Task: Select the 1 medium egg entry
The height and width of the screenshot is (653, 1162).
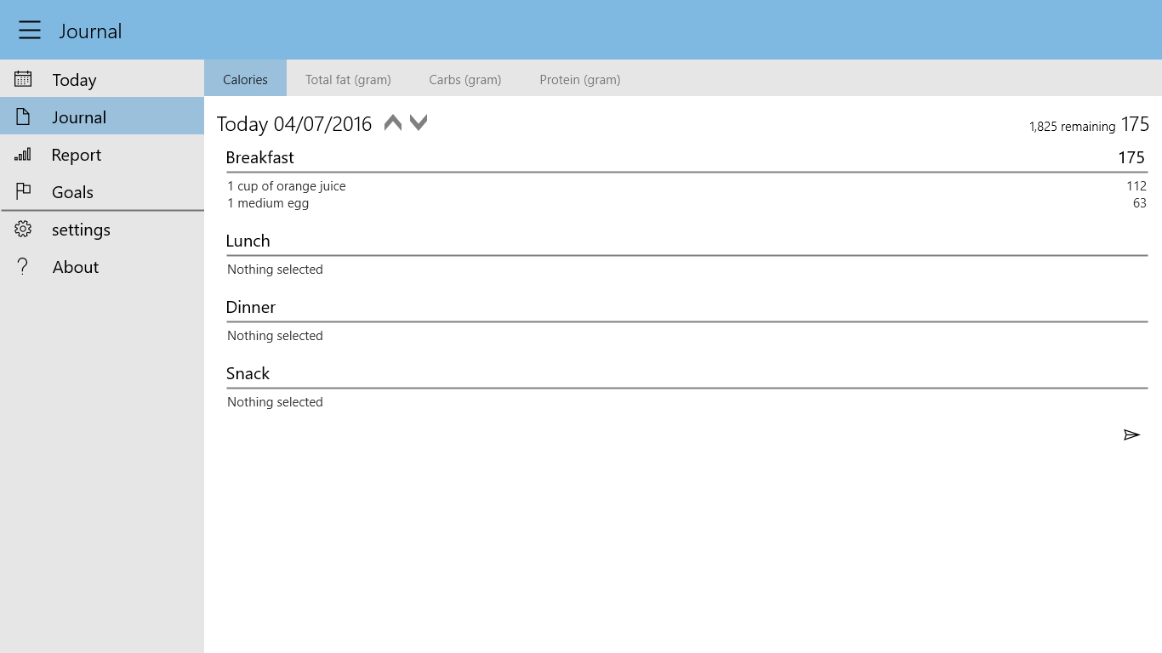Action: (x=268, y=203)
